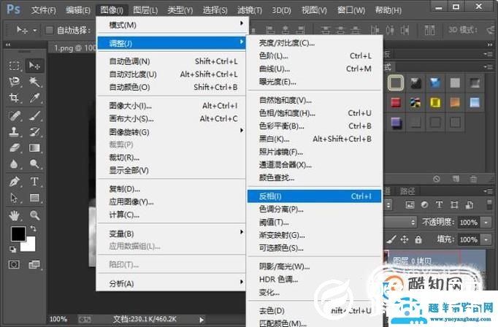Open the Move tool preset dropdown
The height and width of the screenshot is (327, 498).
pyautogui.click(x=35, y=31)
